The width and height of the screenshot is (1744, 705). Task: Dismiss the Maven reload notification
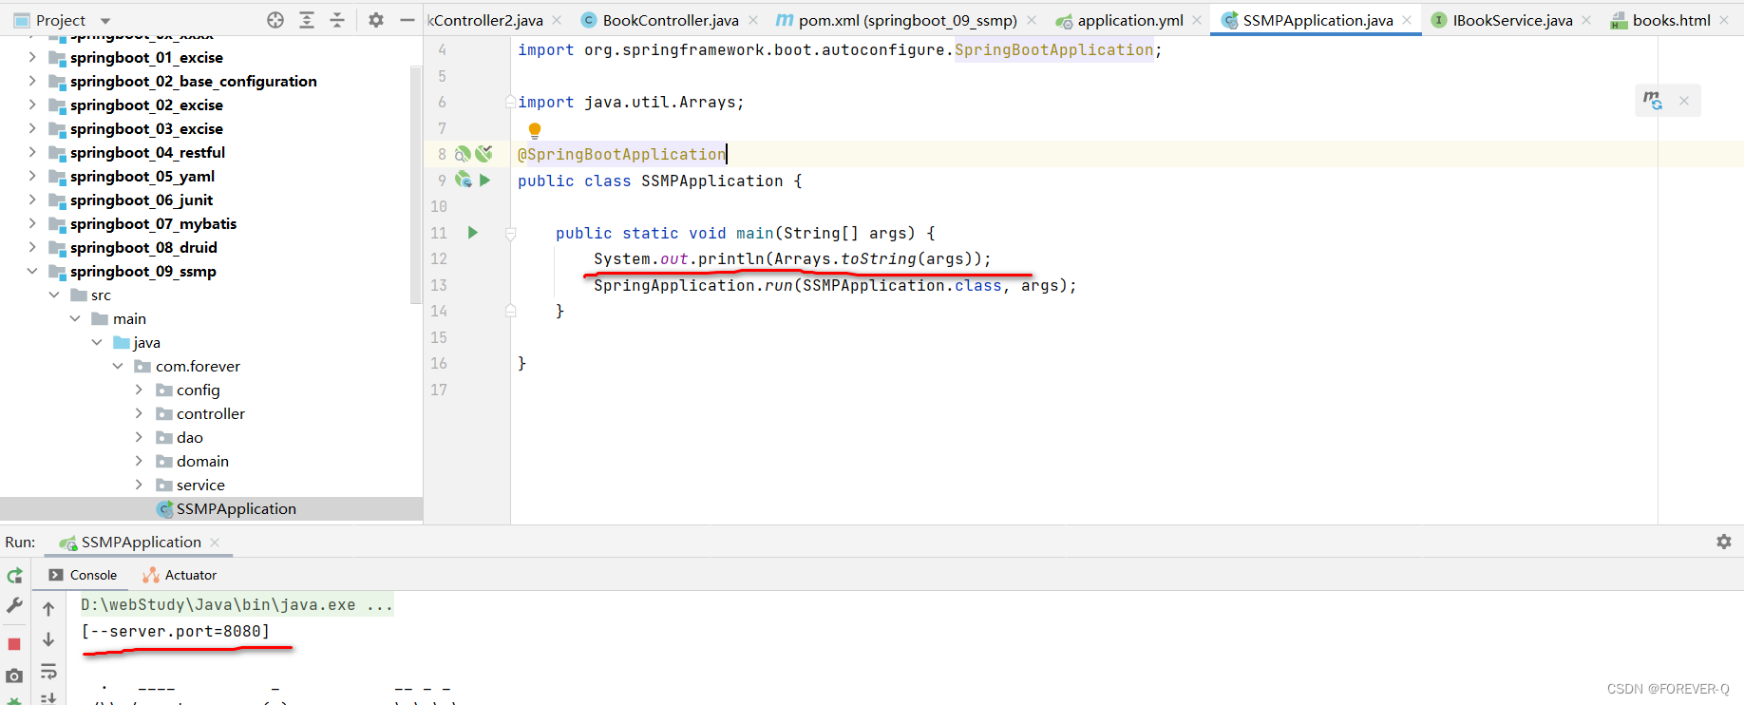click(1684, 101)
